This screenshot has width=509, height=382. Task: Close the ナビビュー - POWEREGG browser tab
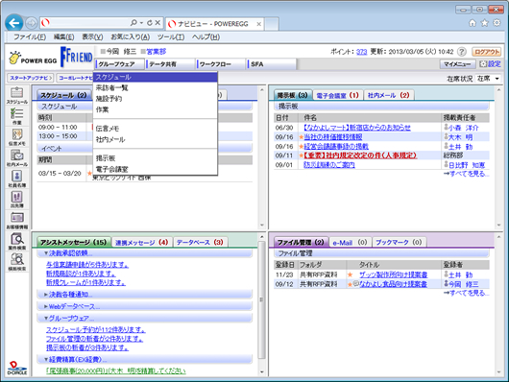pyautogui.click(x=258, y=24)
